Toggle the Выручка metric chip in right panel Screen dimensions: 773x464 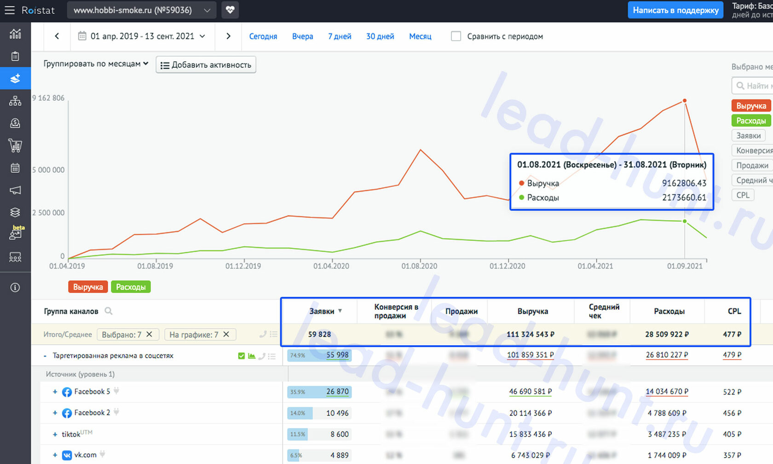tap(751, 106)
